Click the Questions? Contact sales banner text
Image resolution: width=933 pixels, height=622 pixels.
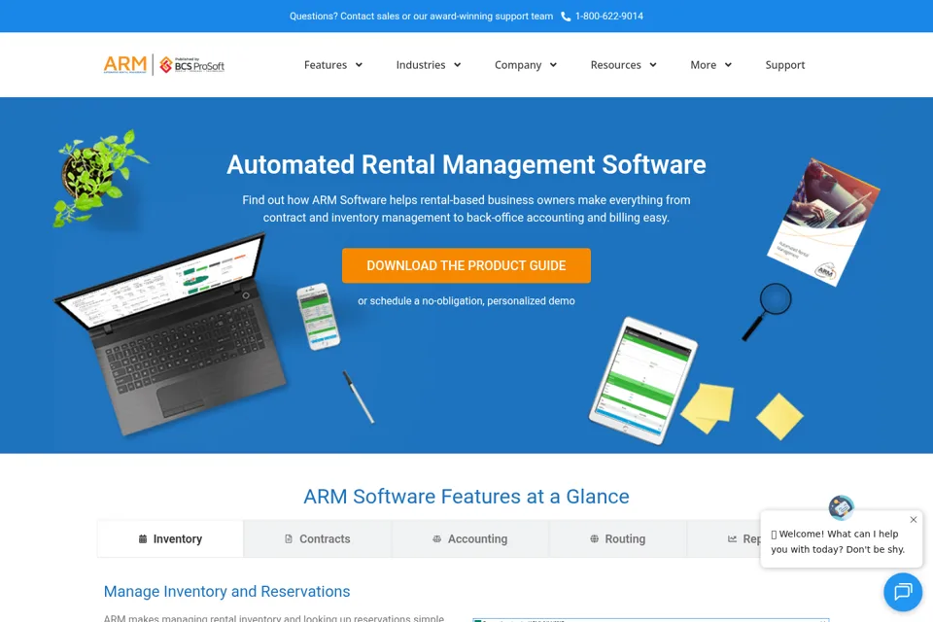coord(421,17)
